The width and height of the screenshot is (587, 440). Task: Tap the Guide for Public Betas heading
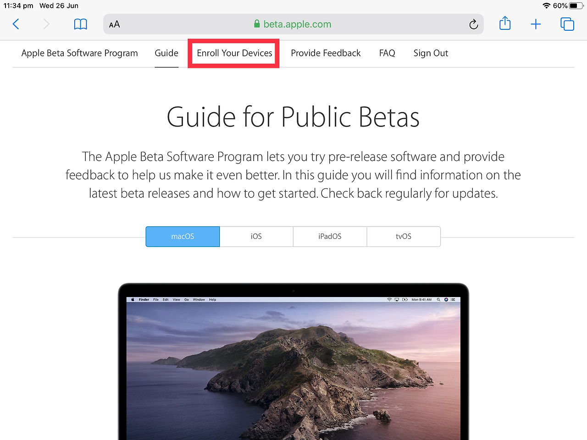tap(293, 117)
